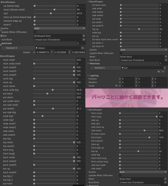Open the Quality dropdown for mituami front
Viewport: 168px width, 186px height.
click(x=60, y=28)
